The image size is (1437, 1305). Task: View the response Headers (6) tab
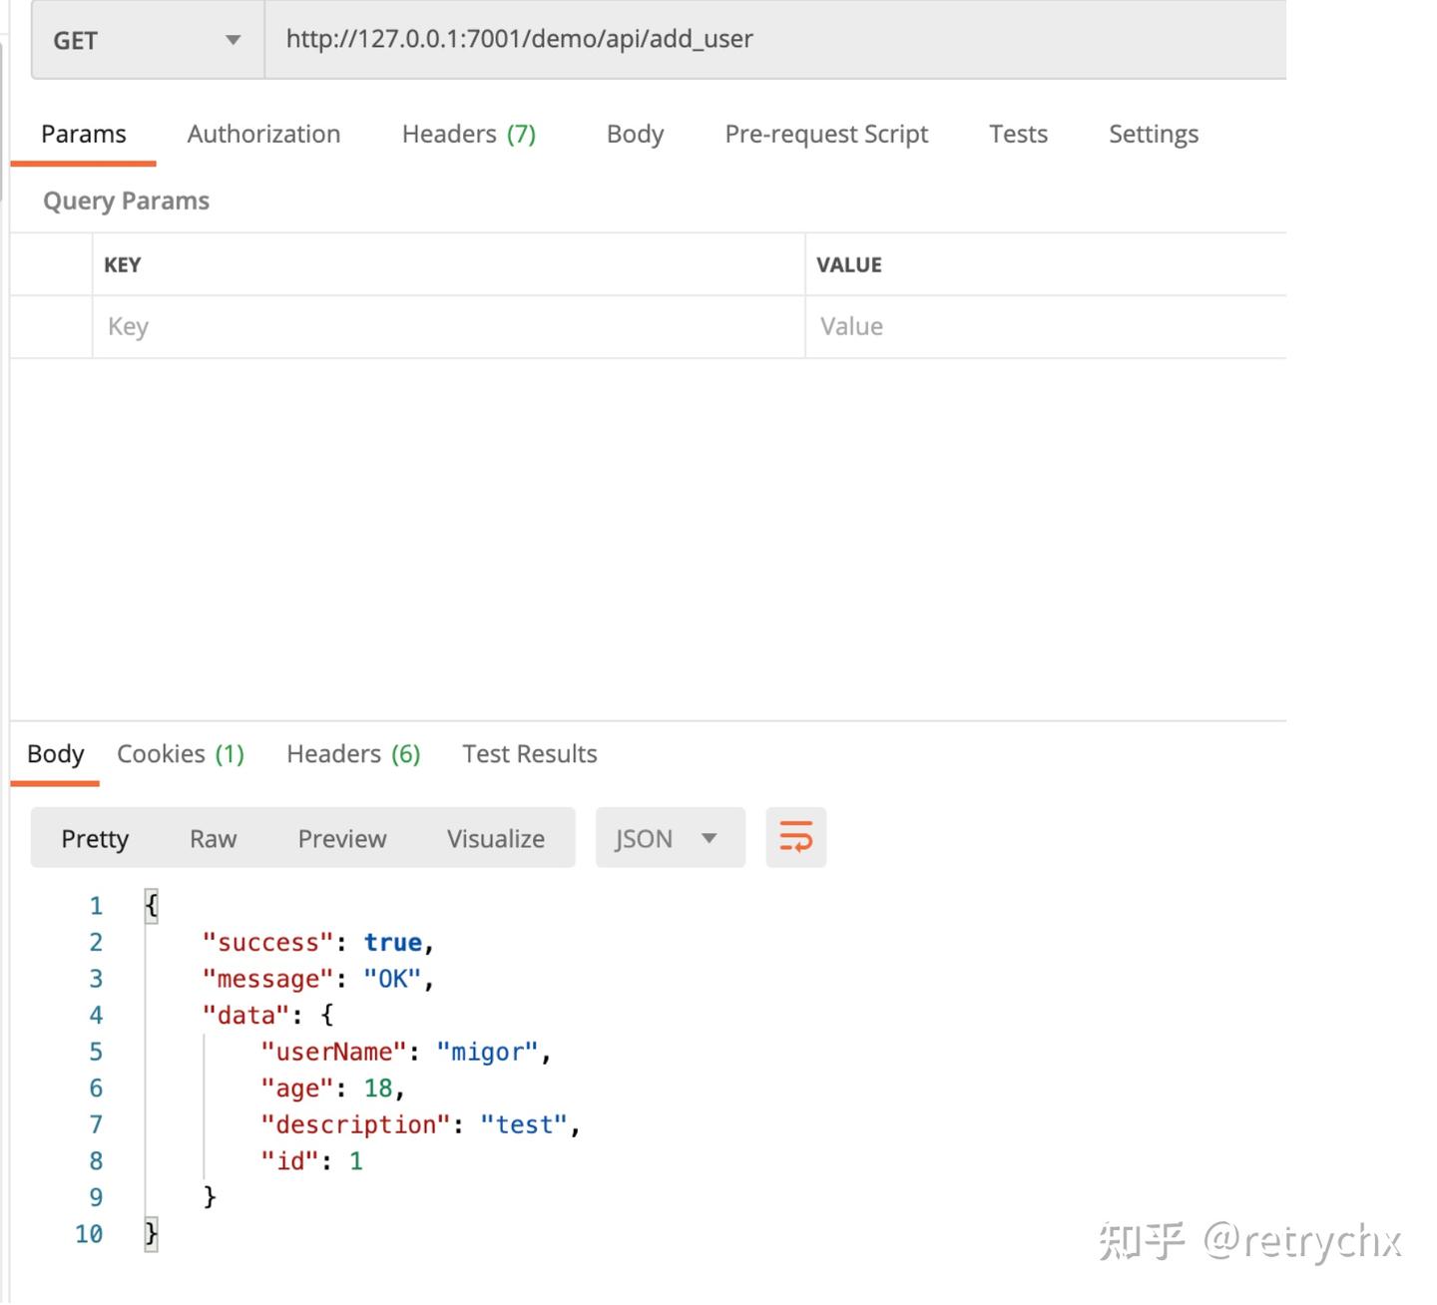click(x=353, y=754)
